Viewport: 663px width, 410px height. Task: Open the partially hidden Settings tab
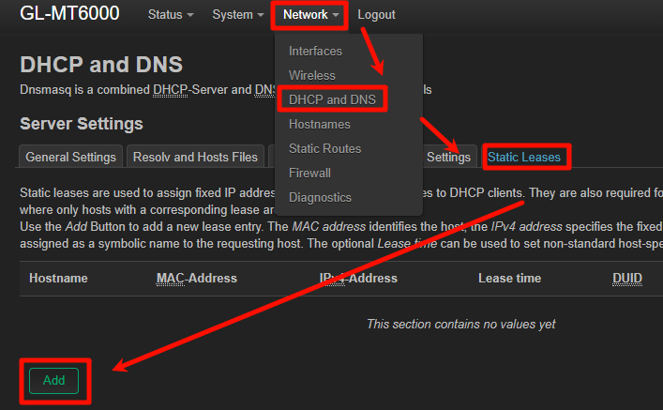point(448,157)
